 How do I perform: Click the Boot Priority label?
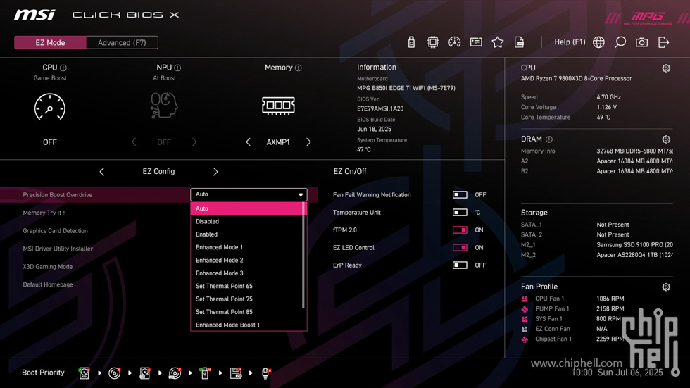[x=43, y=373]
